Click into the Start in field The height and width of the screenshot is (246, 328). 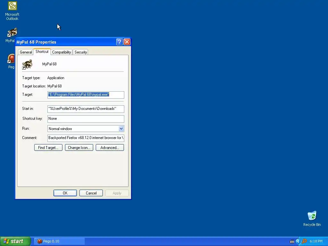point(86,109)
